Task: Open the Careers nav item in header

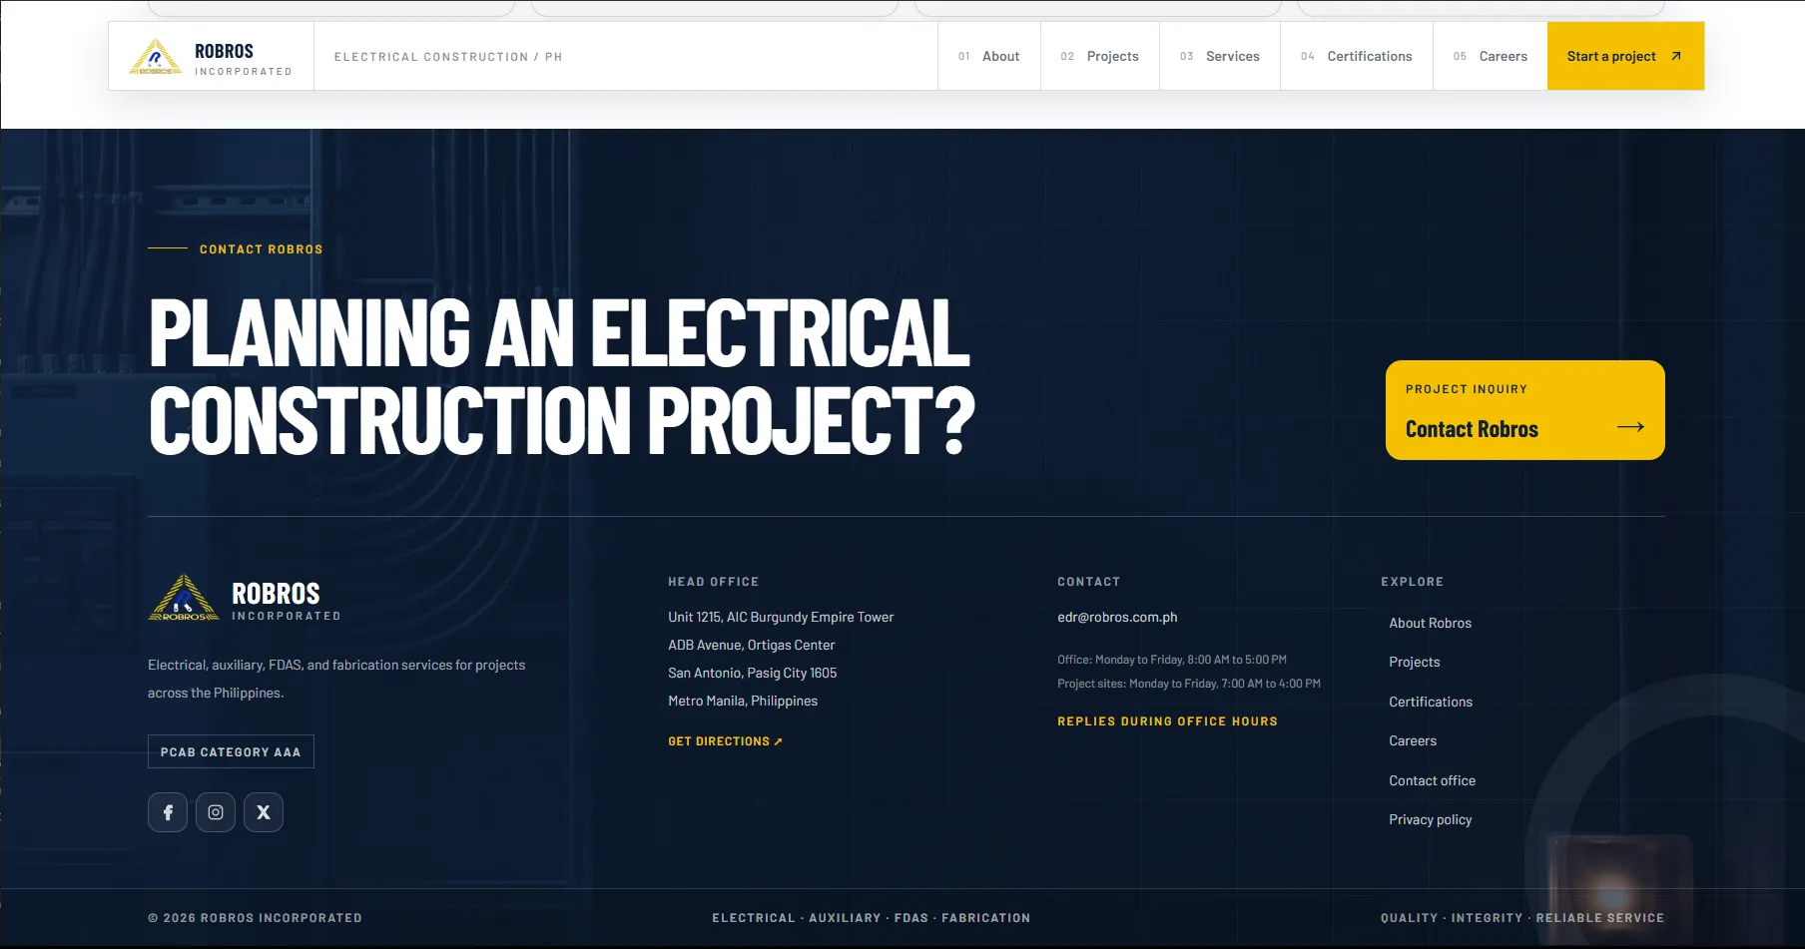Action: point(1491,57)
